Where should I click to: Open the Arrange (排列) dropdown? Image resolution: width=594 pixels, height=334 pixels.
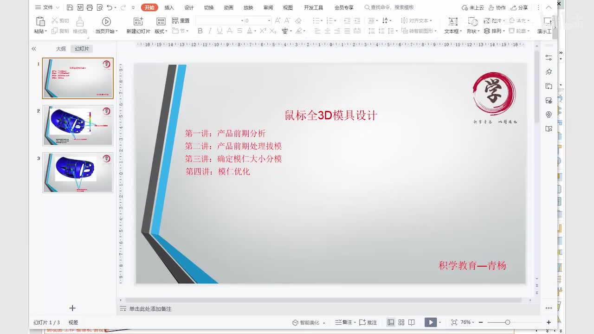tap(494, 31)
